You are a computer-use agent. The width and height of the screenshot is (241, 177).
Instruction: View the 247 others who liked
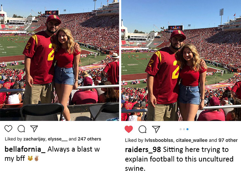pos(90,139)
